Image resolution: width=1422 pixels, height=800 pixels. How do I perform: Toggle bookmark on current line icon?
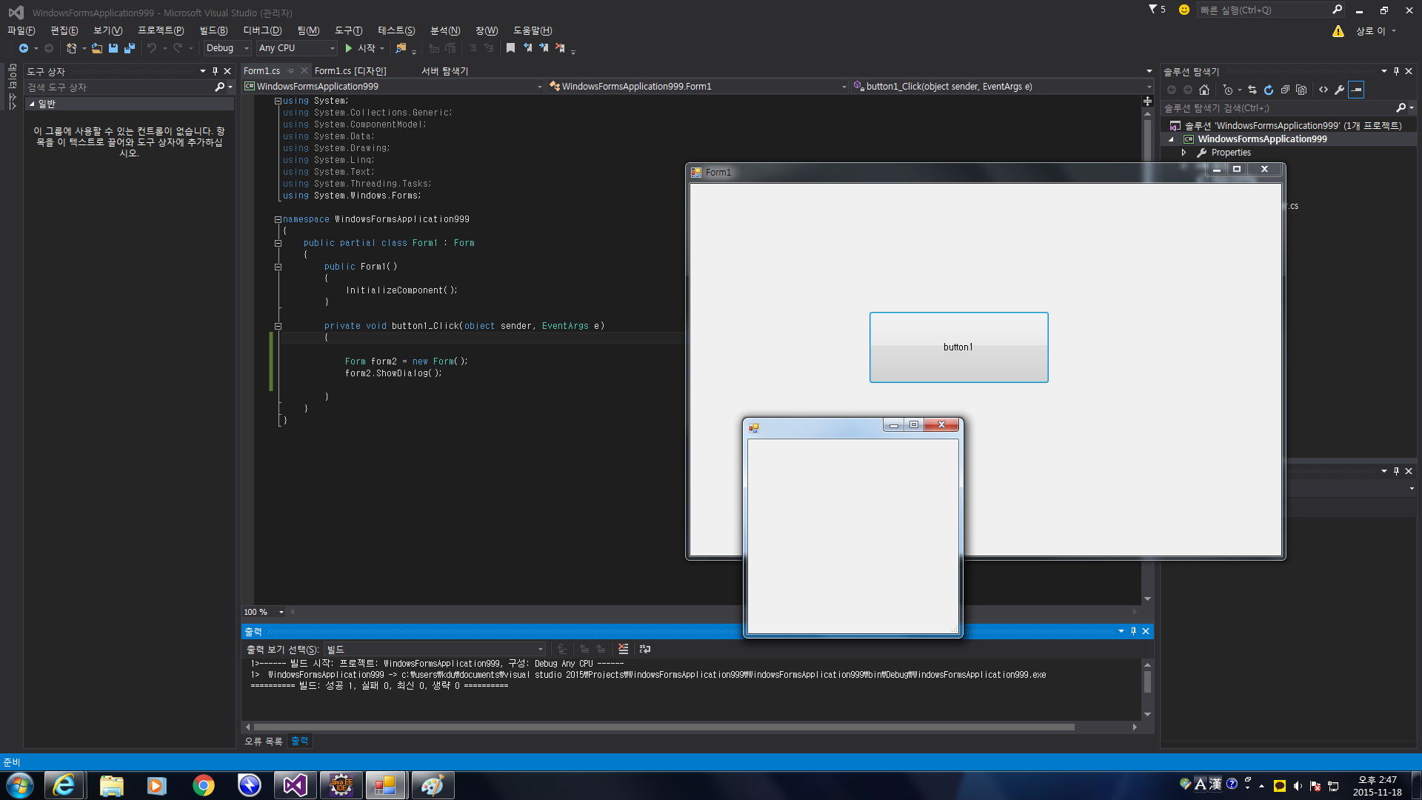tap(510, 48)
